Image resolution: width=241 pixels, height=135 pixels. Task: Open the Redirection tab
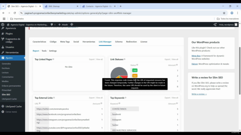(x=131, y=42)
